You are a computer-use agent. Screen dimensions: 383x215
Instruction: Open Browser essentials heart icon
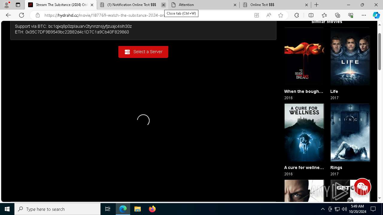pyautogui.click(x=351, y=15)
